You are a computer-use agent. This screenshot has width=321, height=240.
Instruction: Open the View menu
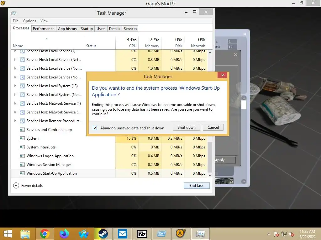click(44, 21)
